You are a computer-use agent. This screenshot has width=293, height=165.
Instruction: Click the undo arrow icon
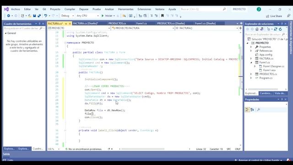pyautogui.click(x=45, y=16)
